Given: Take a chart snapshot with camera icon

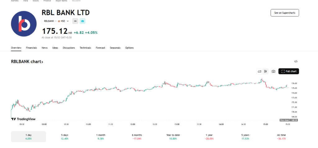Looking at the screenshot, I should 273,71.
